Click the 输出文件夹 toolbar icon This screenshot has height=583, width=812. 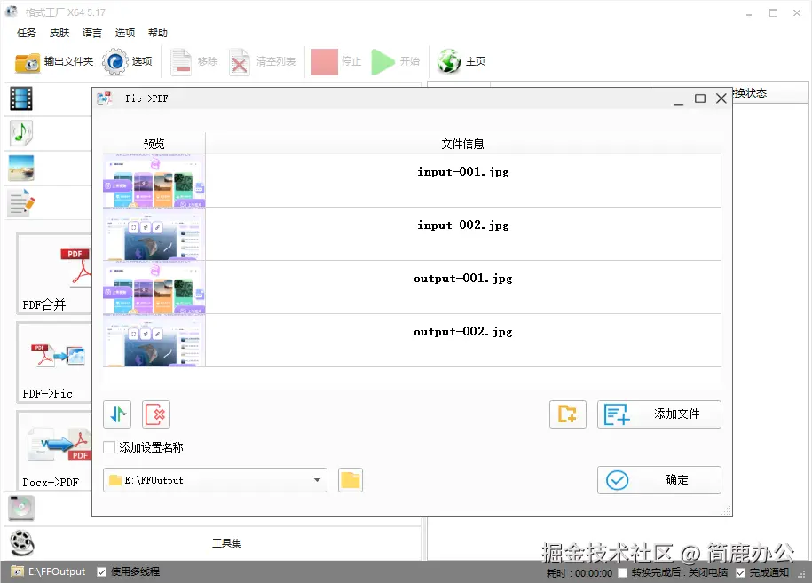pyautogui.click(x=26, y=61)
